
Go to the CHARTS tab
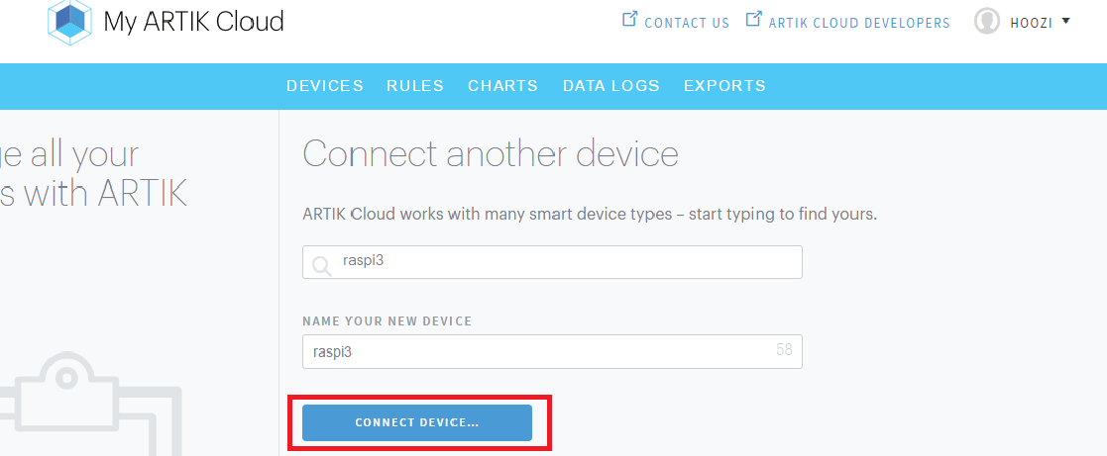(502, 86)
